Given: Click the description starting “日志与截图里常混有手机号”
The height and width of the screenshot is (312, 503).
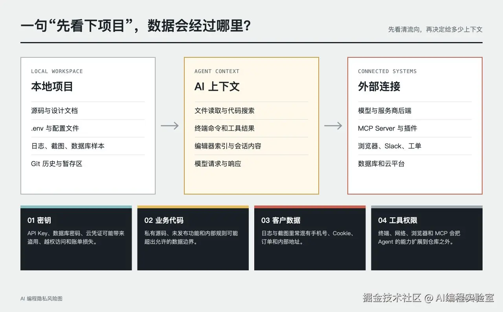Looking at the screenshot, I should 308,237.
